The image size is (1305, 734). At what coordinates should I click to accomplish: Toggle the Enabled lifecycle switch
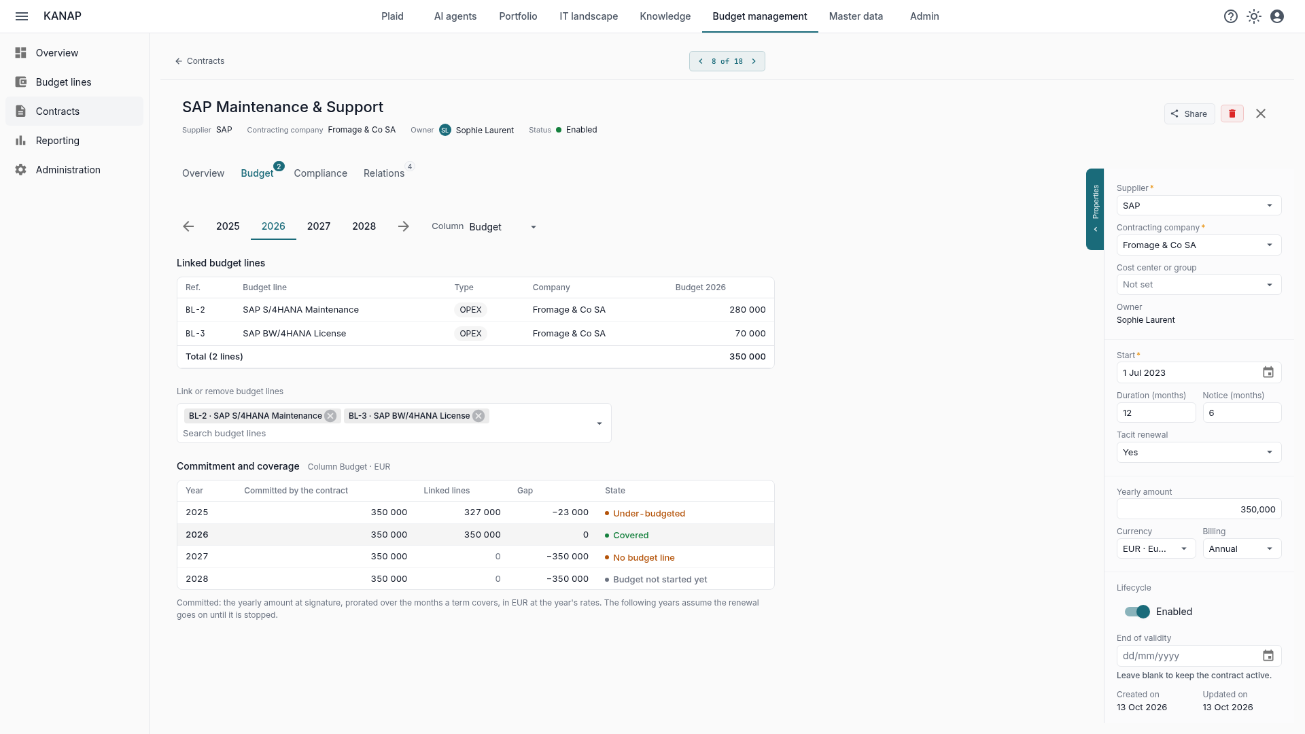click(x=1137, y=612)
